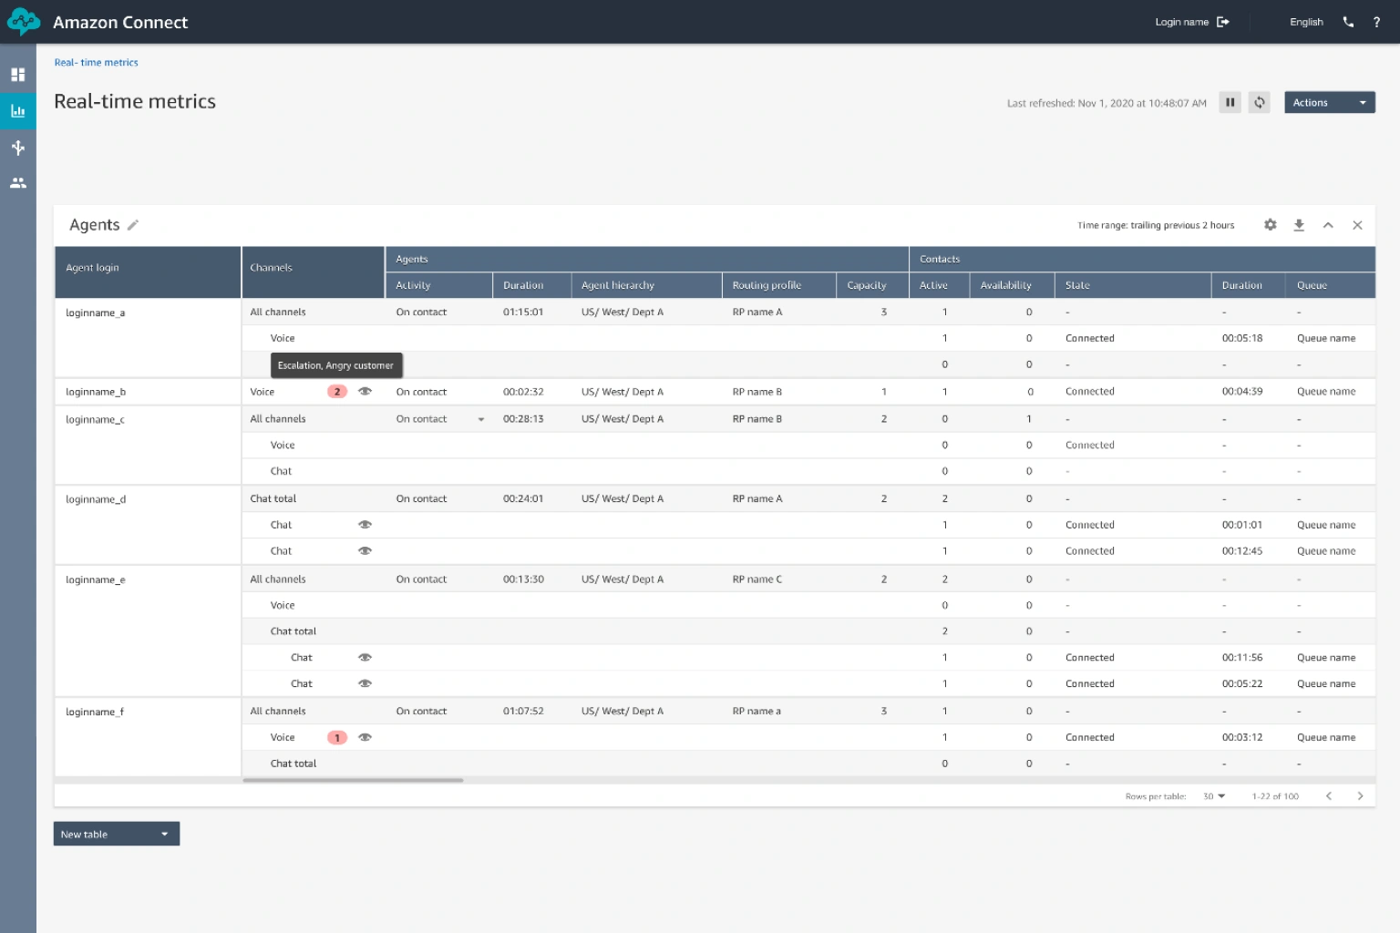Screen dimensions: 1400x933
Task: Select loginname_e agent cell
Action: [x=148, y=631]
